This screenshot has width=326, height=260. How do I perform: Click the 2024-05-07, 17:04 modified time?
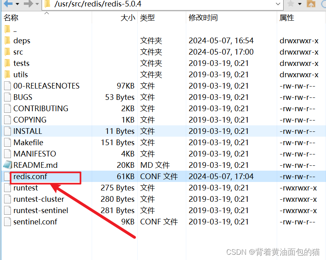tap(221, 177)
